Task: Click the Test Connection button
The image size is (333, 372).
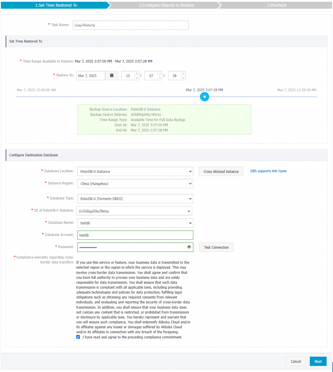Action: (216, 247)
